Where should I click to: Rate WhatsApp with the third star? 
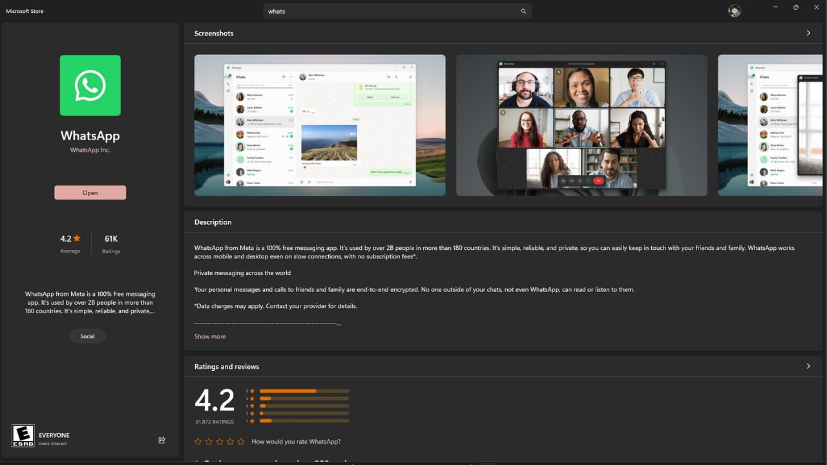coord(220,442)
